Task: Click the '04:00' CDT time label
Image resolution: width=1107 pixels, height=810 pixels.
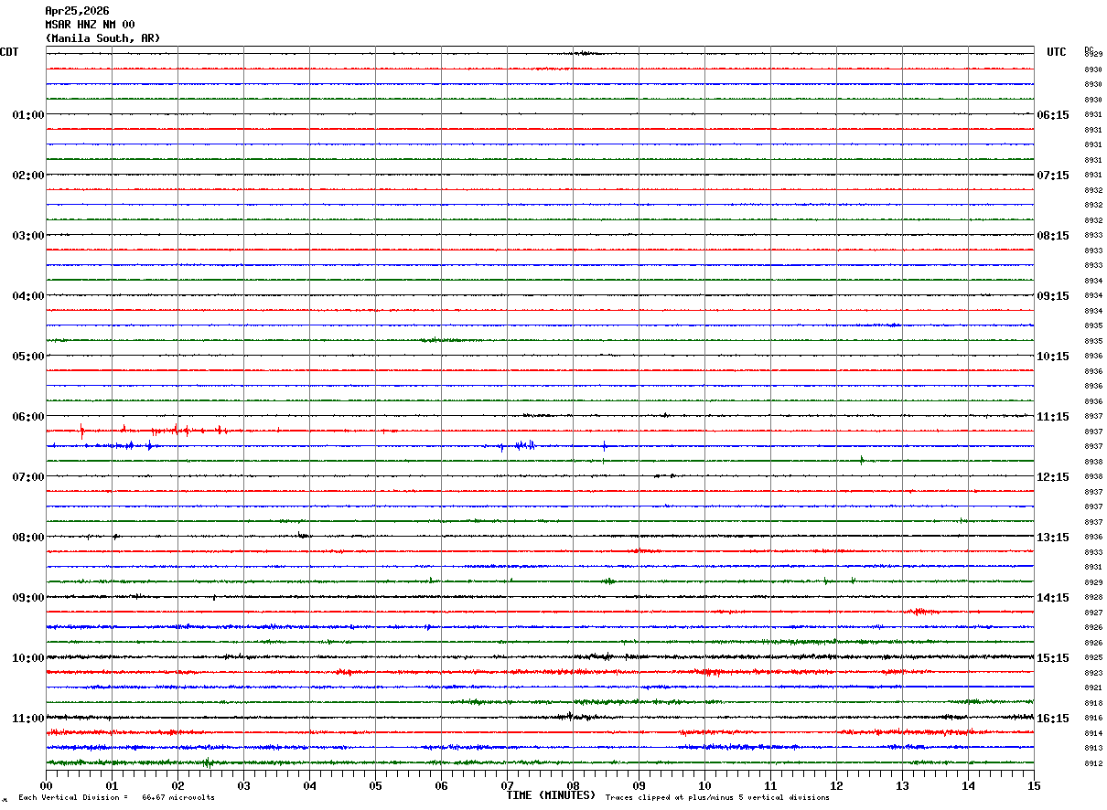Action: pos(28,296)
